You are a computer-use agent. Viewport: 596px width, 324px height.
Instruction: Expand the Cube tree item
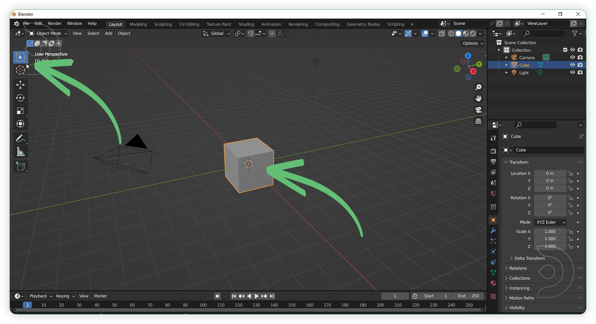click(x=506, y=65)
